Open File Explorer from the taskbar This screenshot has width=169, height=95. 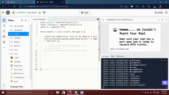click(x=58, y=92)
